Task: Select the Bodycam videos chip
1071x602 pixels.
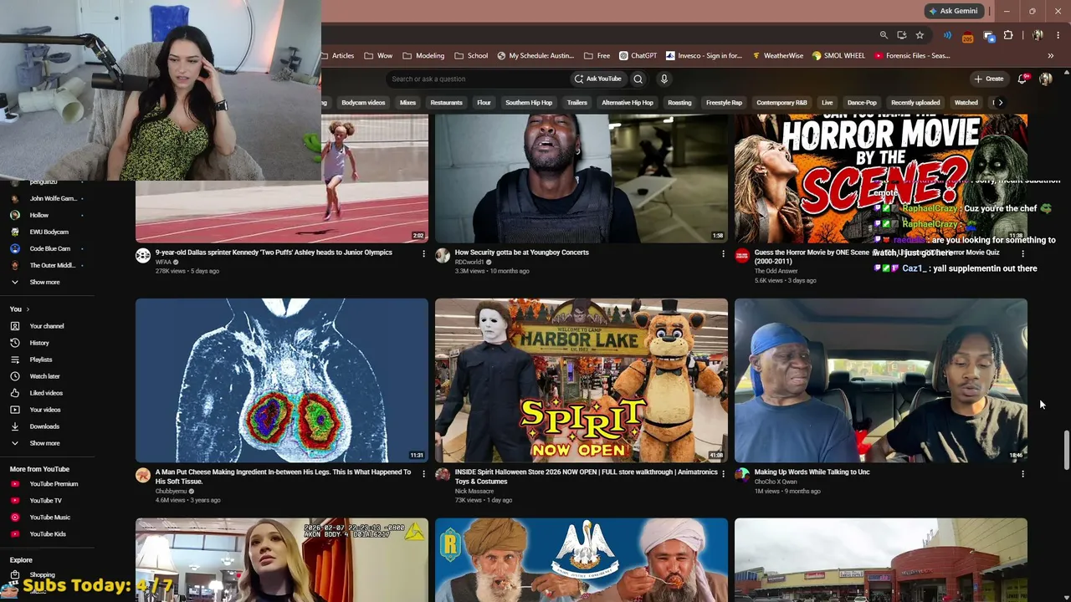Action: (363, 103)
